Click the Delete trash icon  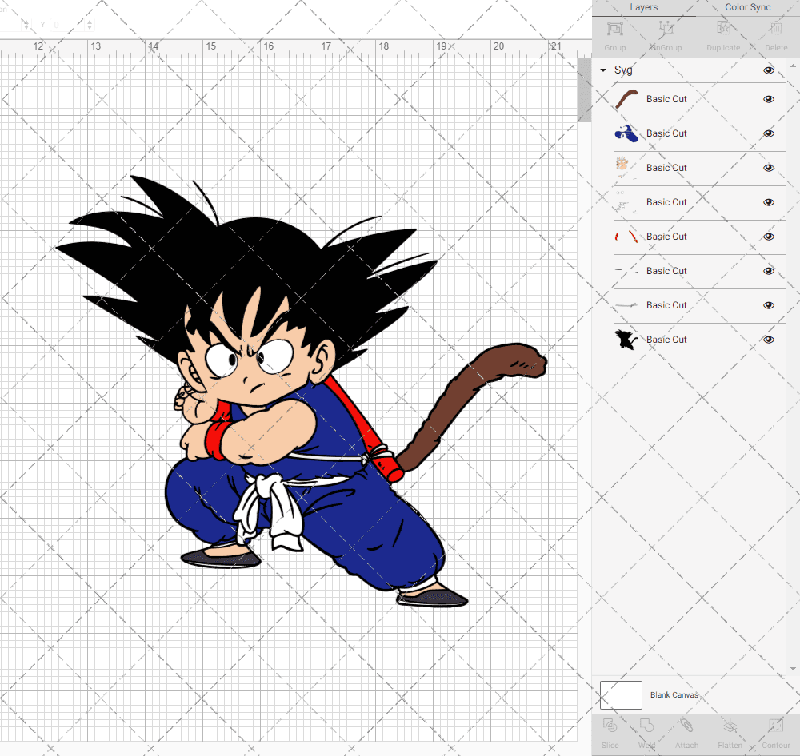pyautogui.click(x=776, y=29)
